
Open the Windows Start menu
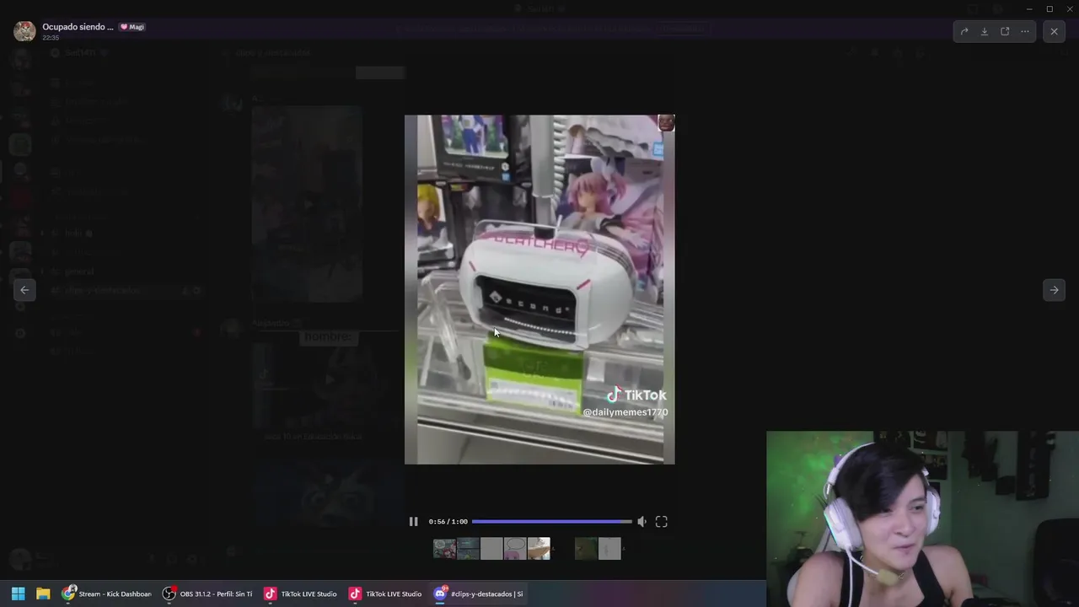(18, 594)
